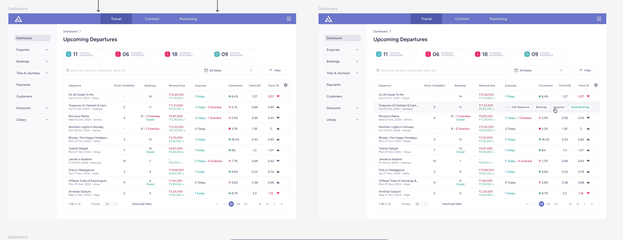Open Display rows dropdown in the right dashboard
The image size is (623, 240).
coord(421,204)
